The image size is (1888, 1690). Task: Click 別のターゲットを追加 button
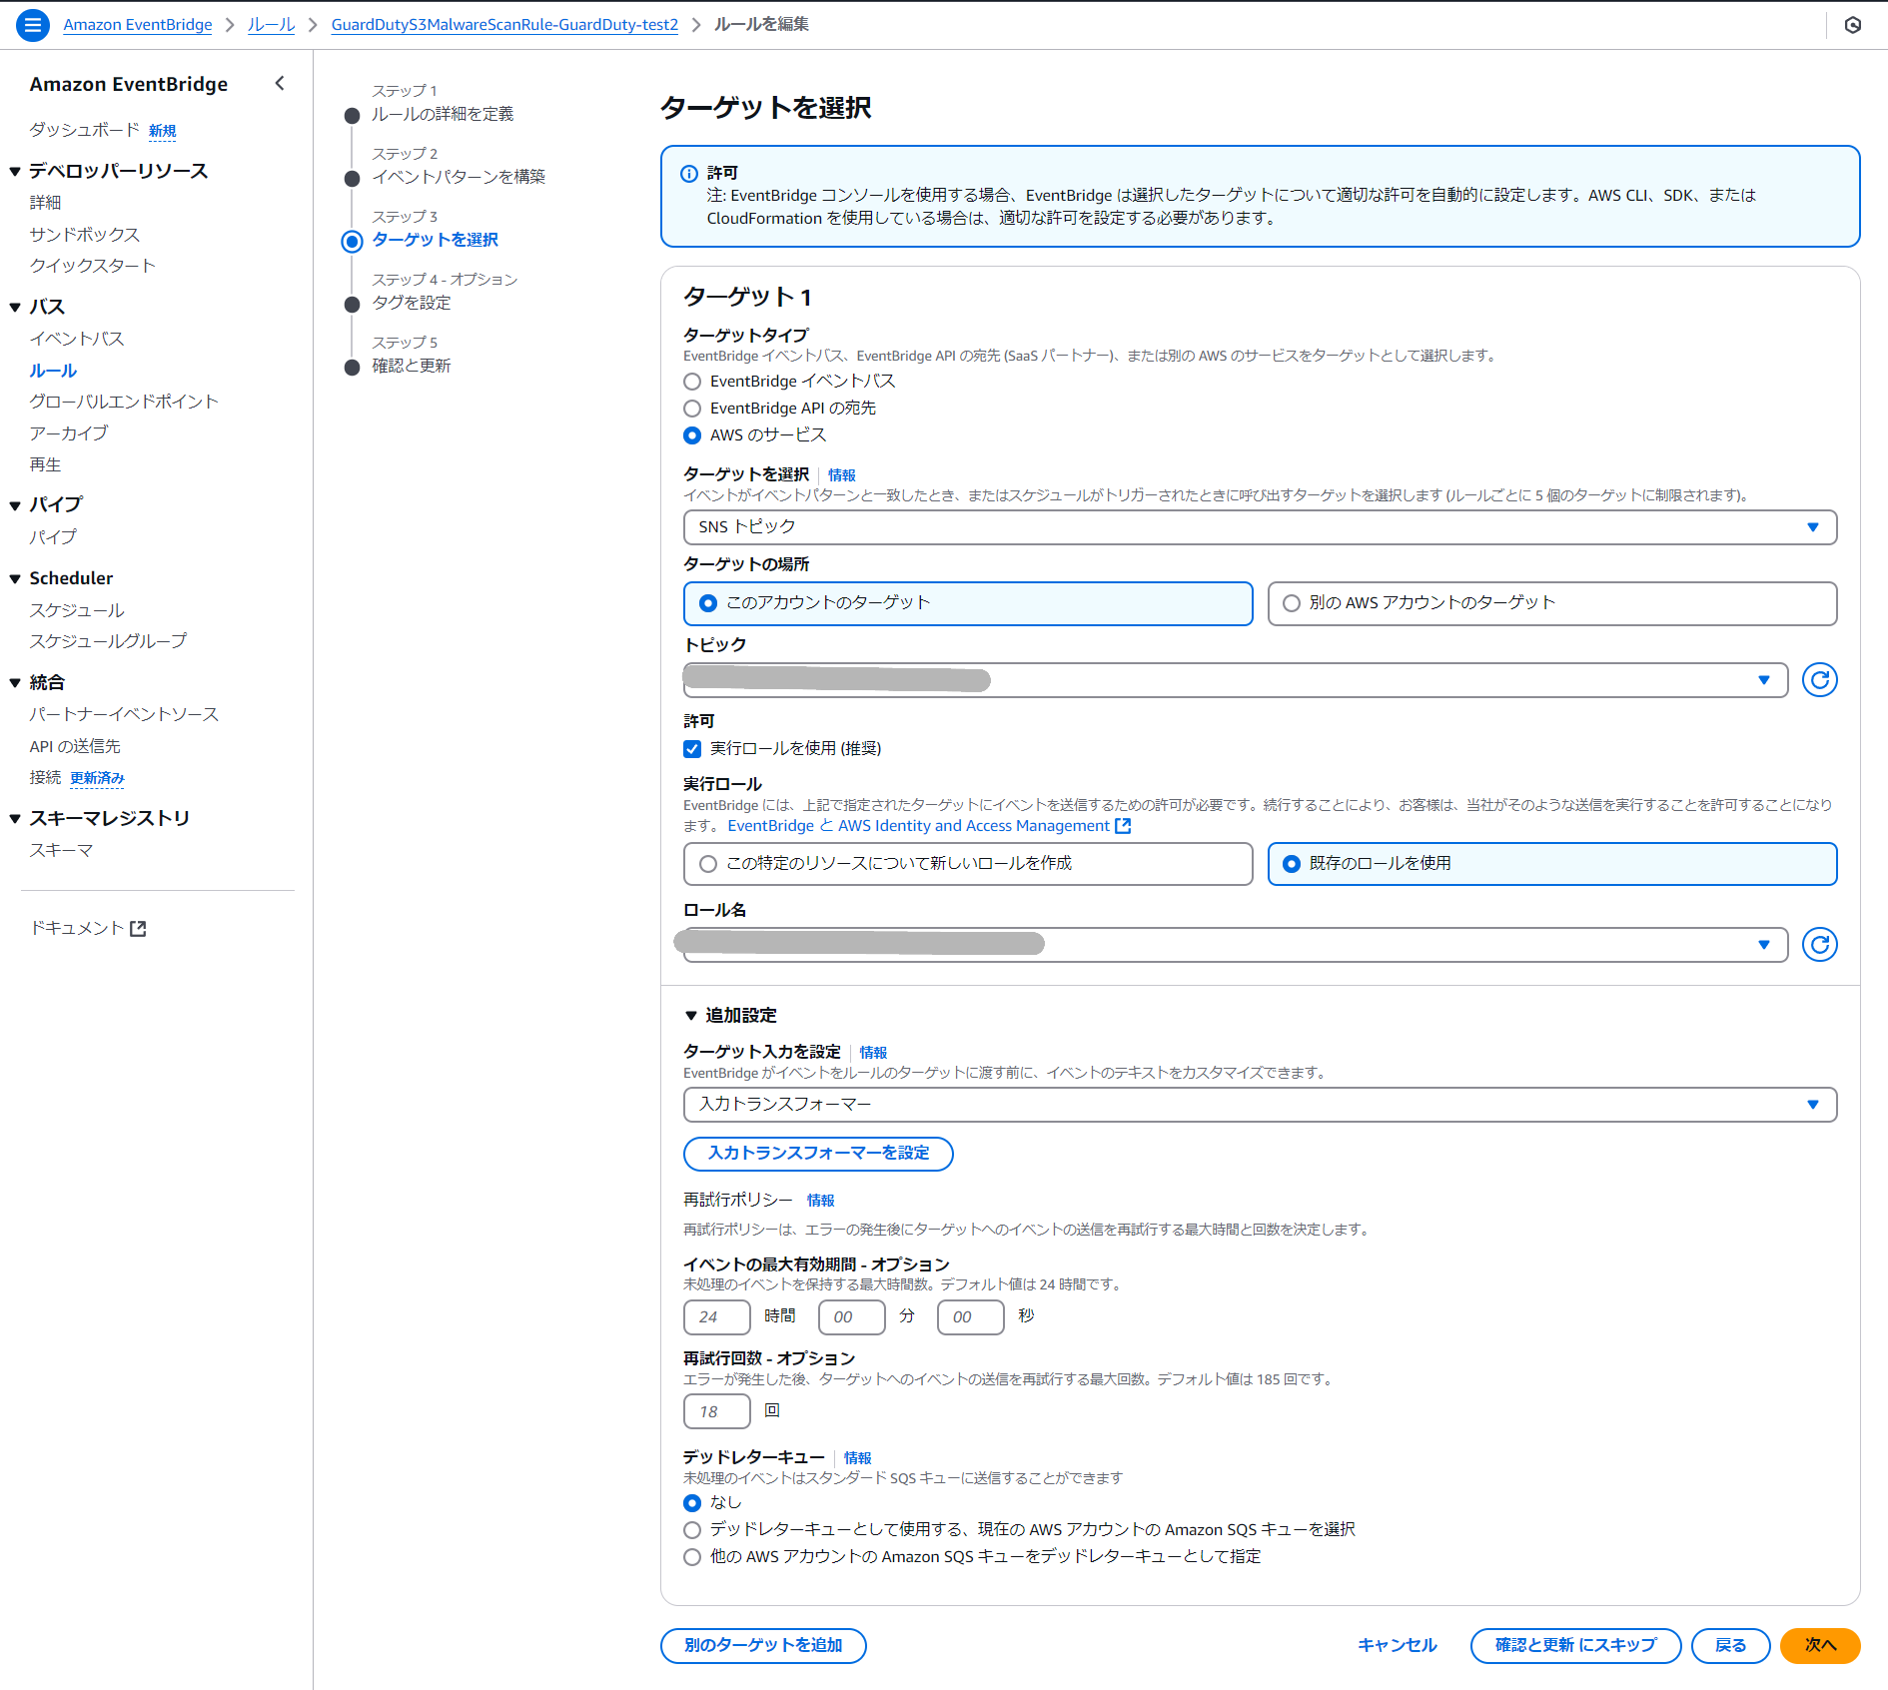click(763, 1646)
